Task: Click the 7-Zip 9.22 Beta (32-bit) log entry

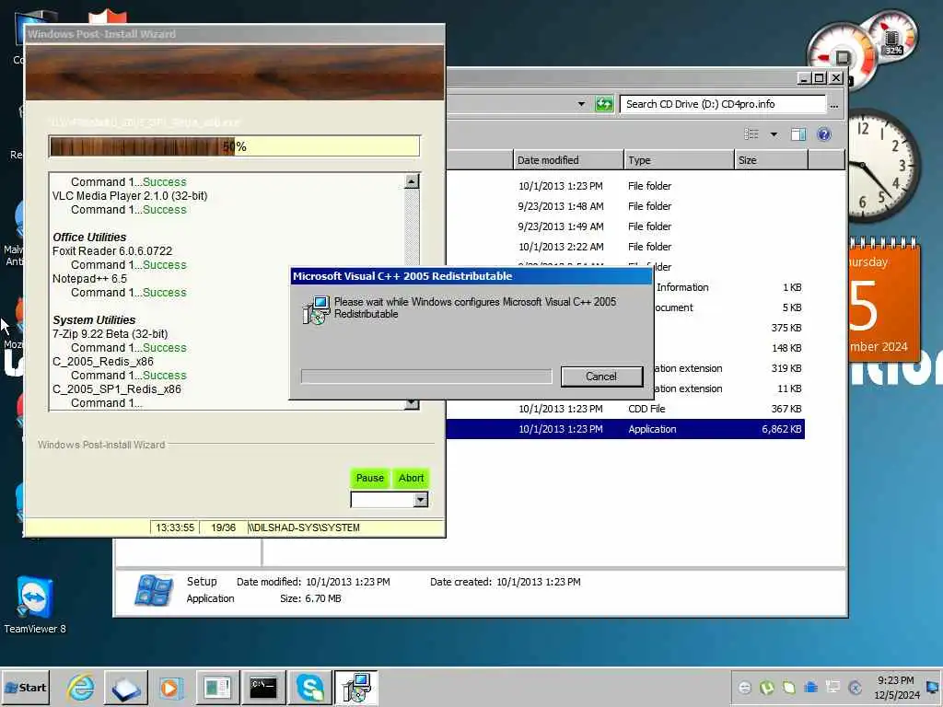Action: point(111,334)
